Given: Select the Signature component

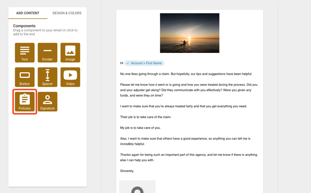Looking at the screenshot, I should 47,102.
